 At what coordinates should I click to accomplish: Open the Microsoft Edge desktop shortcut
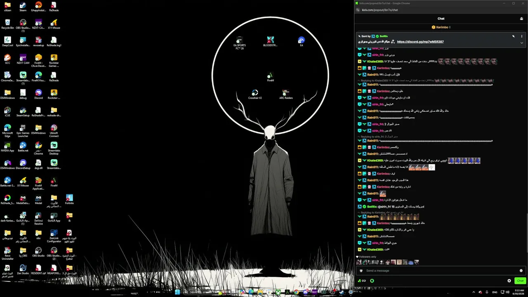7,131
